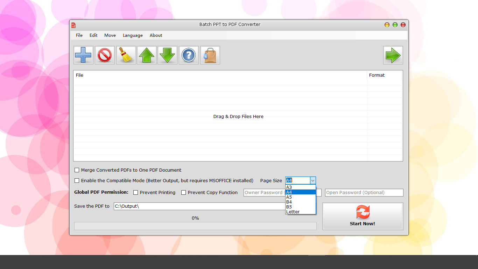Open the Language menu
Image resolution: width=478 pixels, height=269 pixels.
coord(133,35)
